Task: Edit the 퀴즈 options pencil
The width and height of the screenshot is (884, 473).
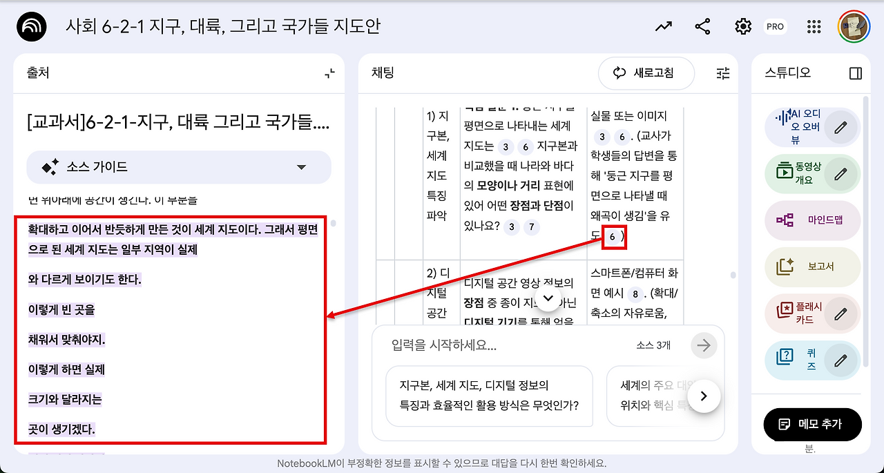Action: [x=841, y=360]
